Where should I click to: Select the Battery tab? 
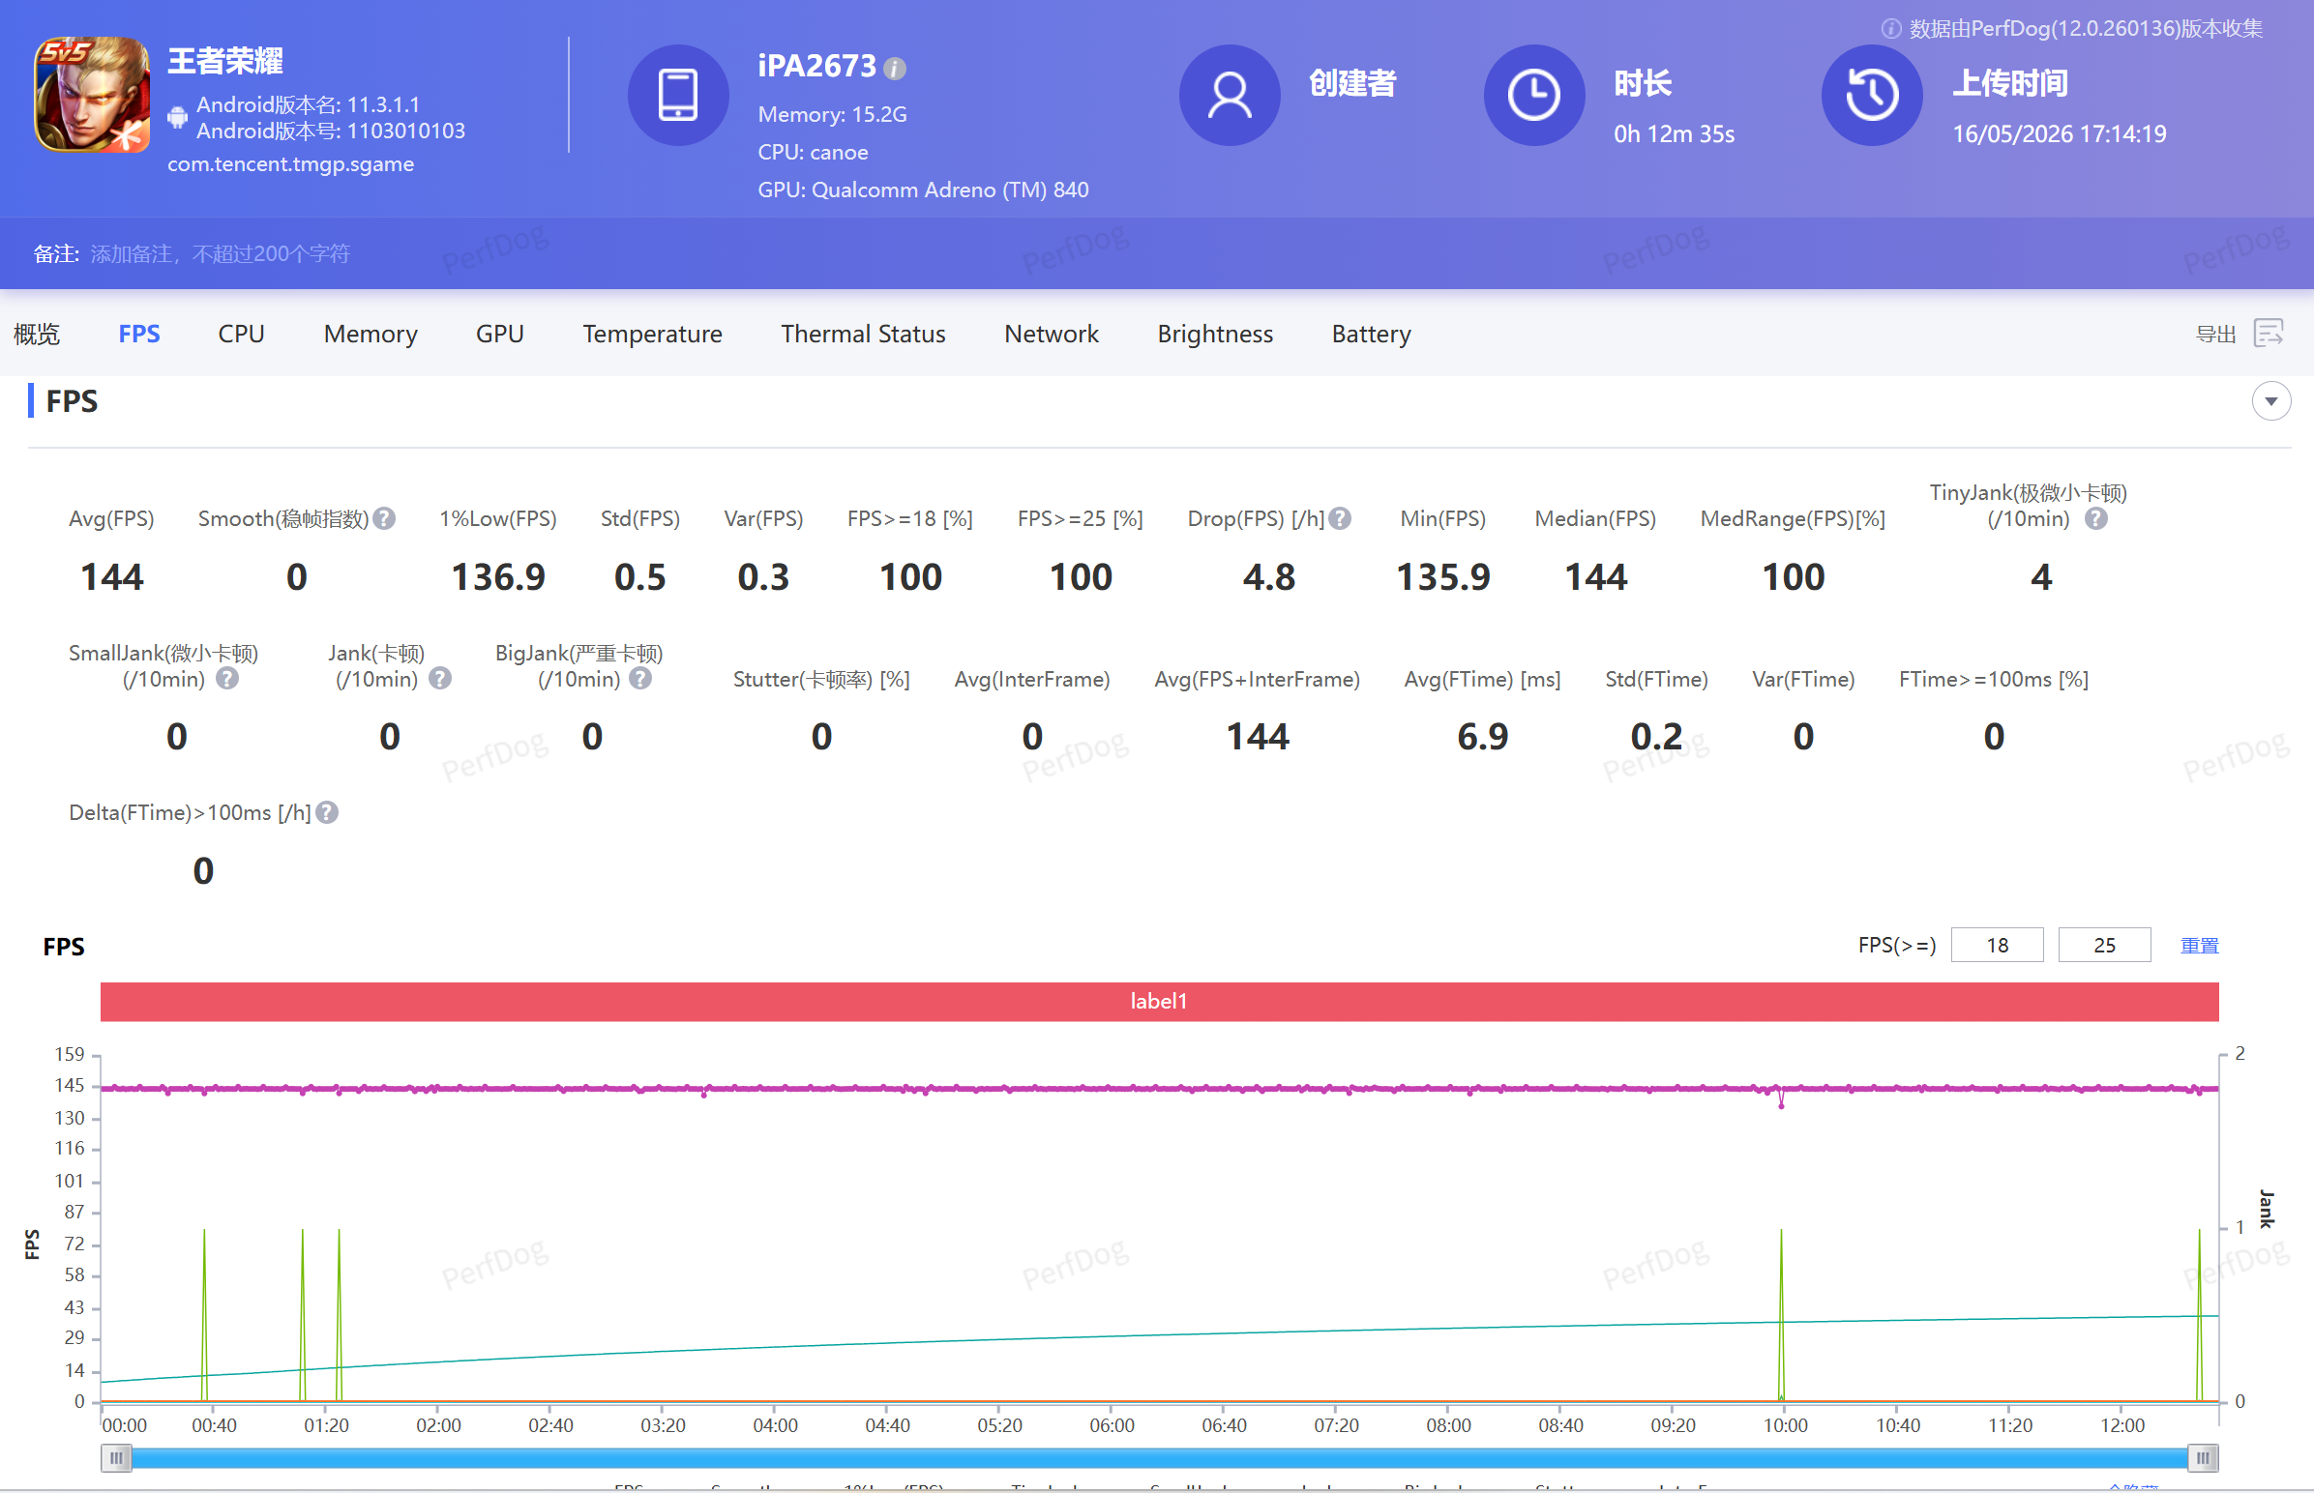[x=1371, y=334]
